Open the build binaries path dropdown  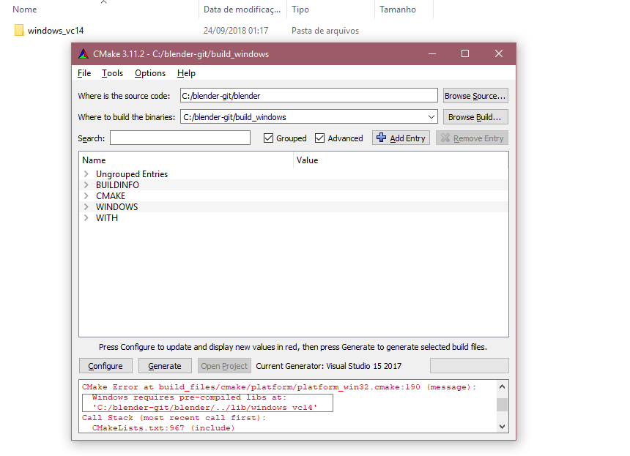coord(431,117)
